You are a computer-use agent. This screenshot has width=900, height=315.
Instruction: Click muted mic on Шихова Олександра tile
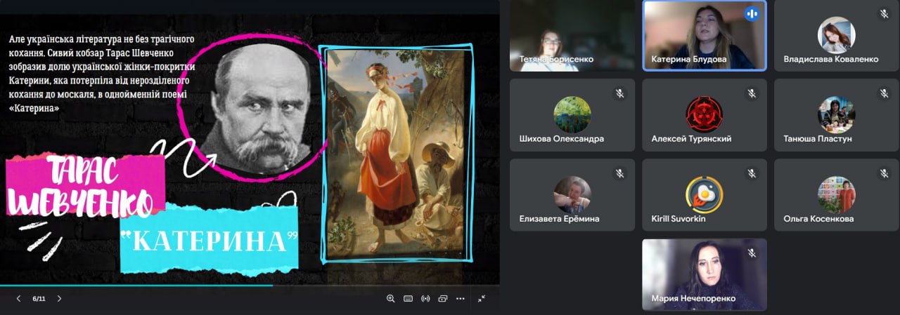pos(619,93)
